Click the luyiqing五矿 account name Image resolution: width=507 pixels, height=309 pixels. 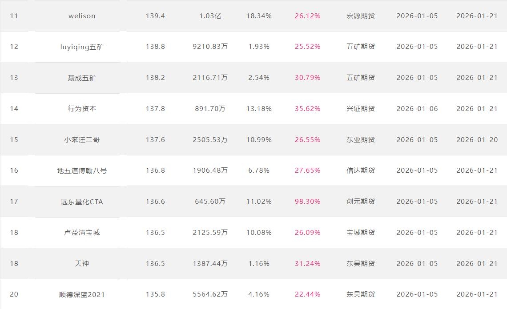pos(82,47)
